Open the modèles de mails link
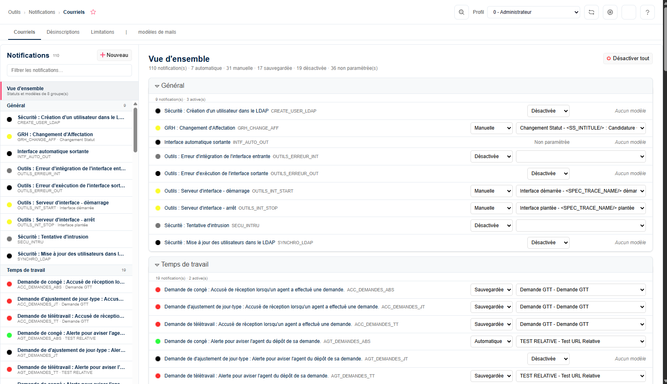 157,32
